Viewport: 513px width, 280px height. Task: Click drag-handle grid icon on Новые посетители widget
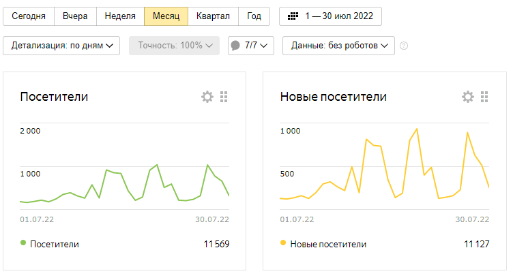[484, 97]
